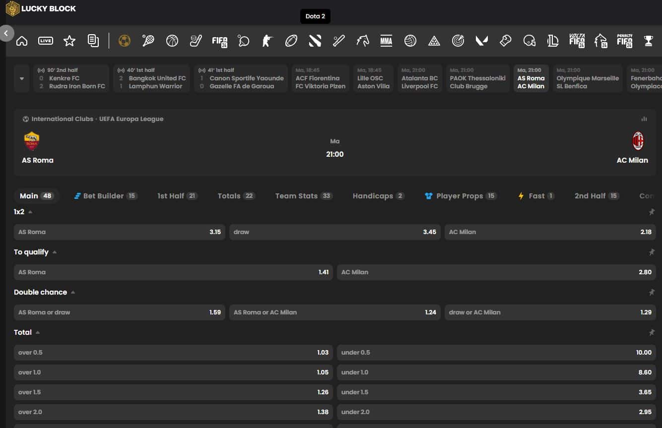The width and height of the screenshot is (662, 428).
Task: Click the AS Roma team crest
Action: 32,141
